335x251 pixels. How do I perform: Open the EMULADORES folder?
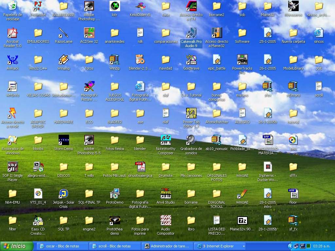(38, 33)
